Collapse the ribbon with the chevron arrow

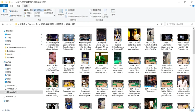(x=190, y=6)
